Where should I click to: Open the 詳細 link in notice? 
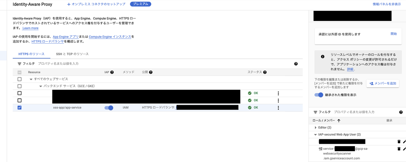(350, 69)
